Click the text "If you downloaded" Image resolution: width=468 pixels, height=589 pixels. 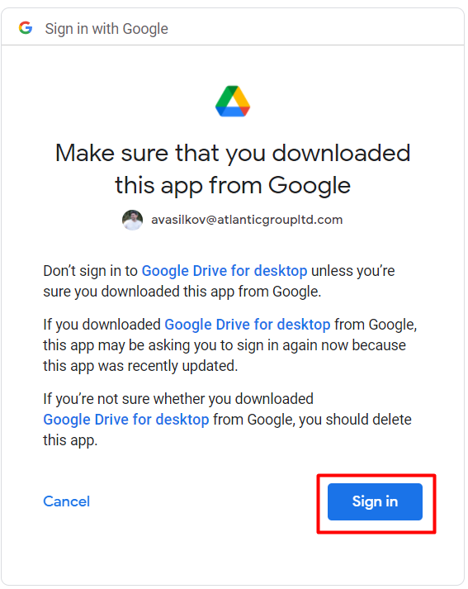(102, 325)
